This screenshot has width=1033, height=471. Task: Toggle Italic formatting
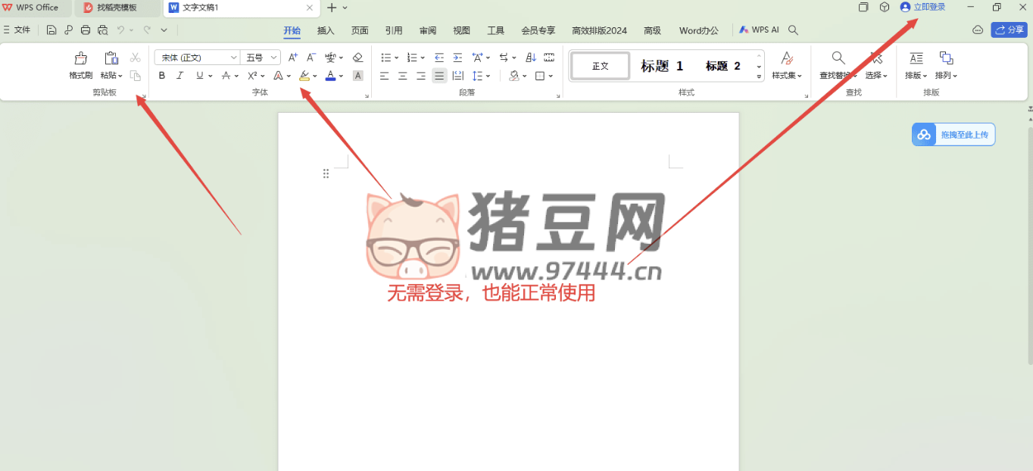pyautogui.click(x=180, y=76)
